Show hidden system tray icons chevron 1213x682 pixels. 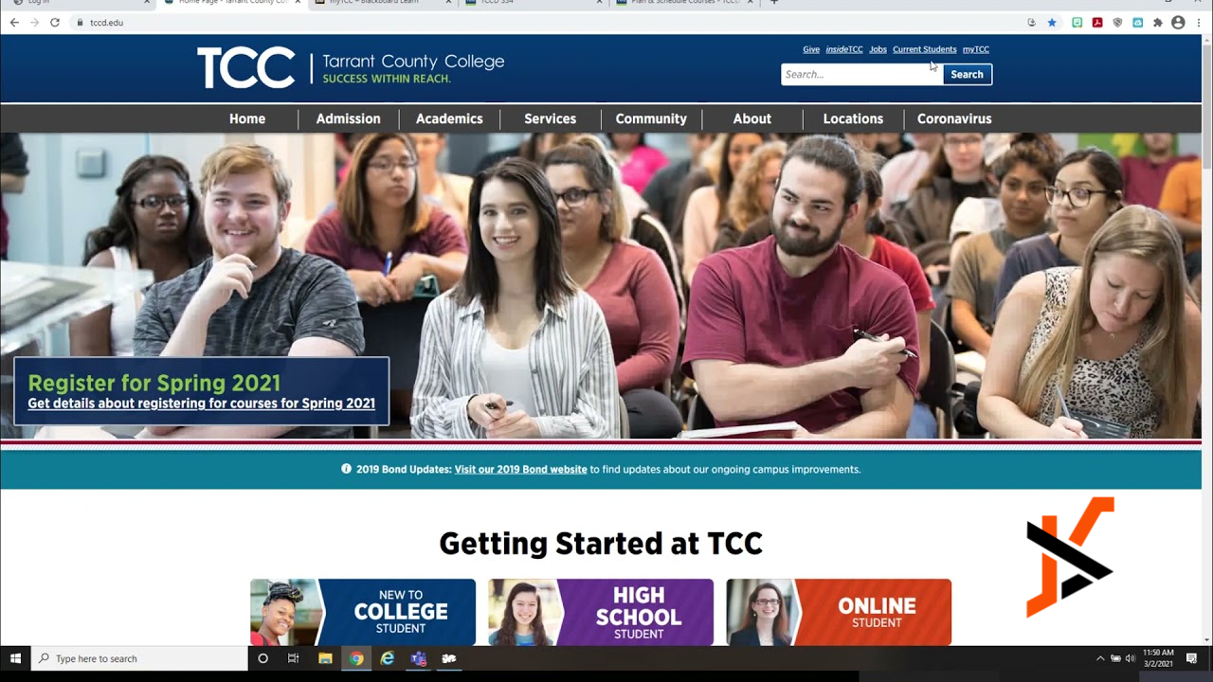pos(1100,658)
